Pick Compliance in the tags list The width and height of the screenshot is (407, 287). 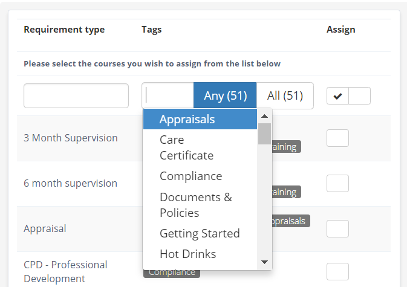190,176
